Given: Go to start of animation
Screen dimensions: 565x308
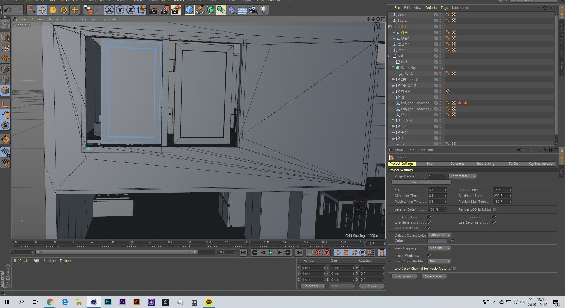Looking at the screenshot, I should tap(244, 252).
